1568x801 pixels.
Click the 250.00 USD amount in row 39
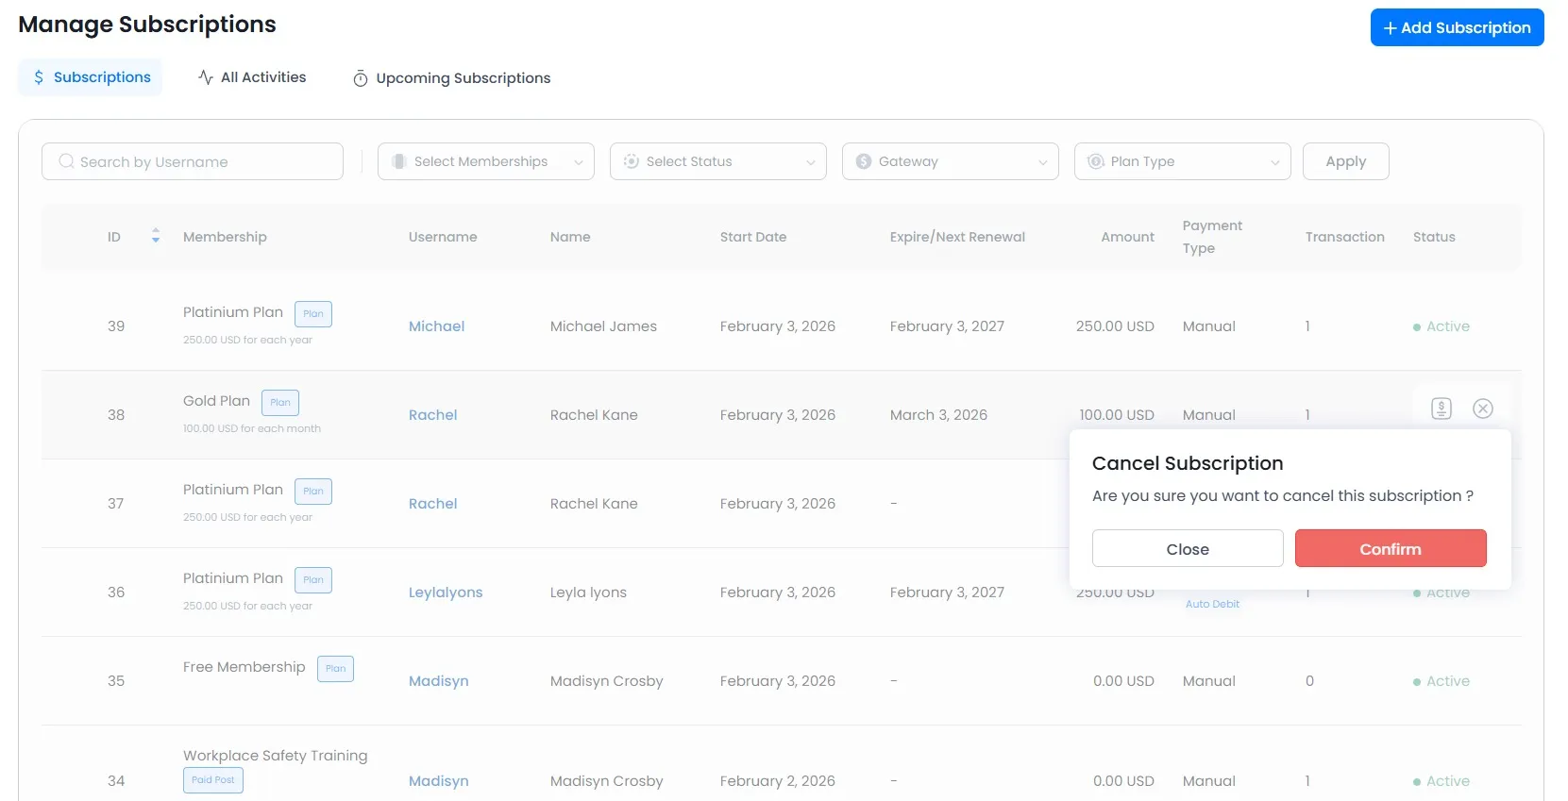click(1115, 326)
